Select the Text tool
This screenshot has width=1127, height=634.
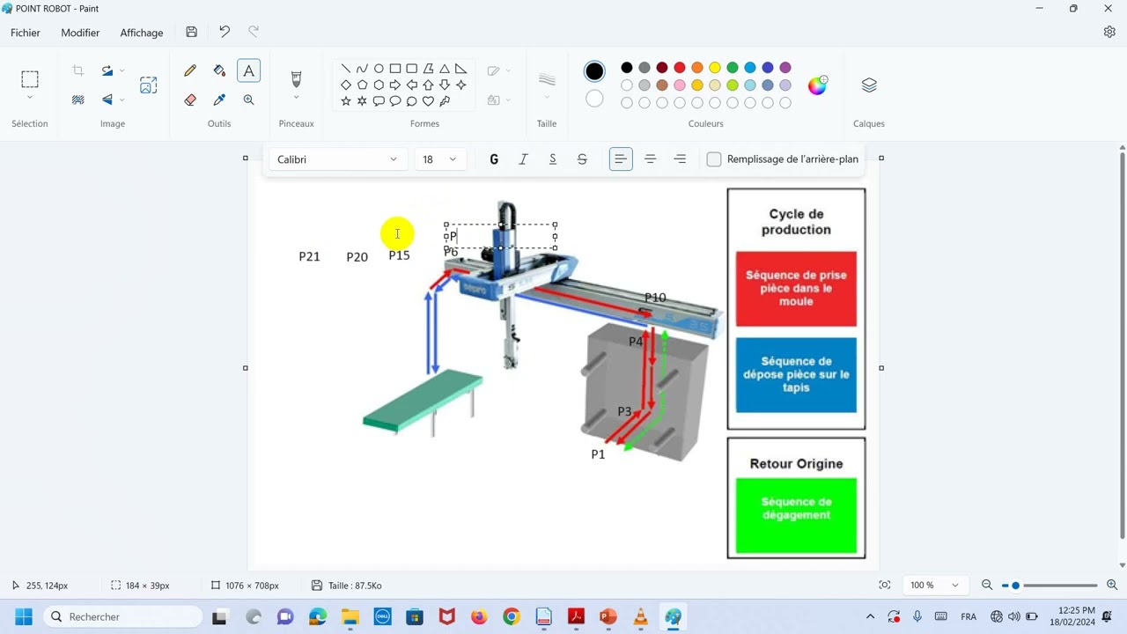(x=249, y=70)
